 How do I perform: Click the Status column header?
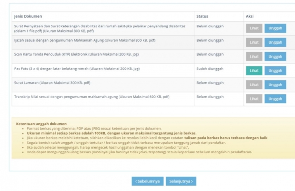(x=202, y=16)
